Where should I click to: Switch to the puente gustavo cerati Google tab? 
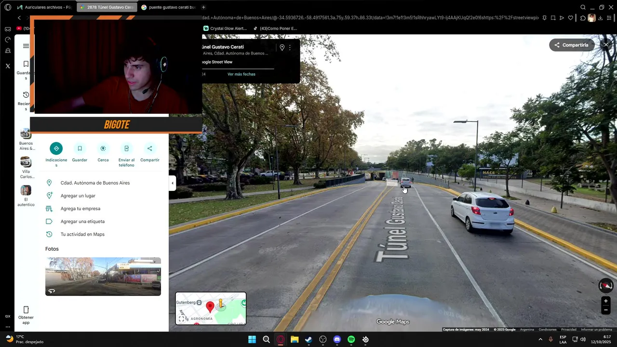point(169,7)
